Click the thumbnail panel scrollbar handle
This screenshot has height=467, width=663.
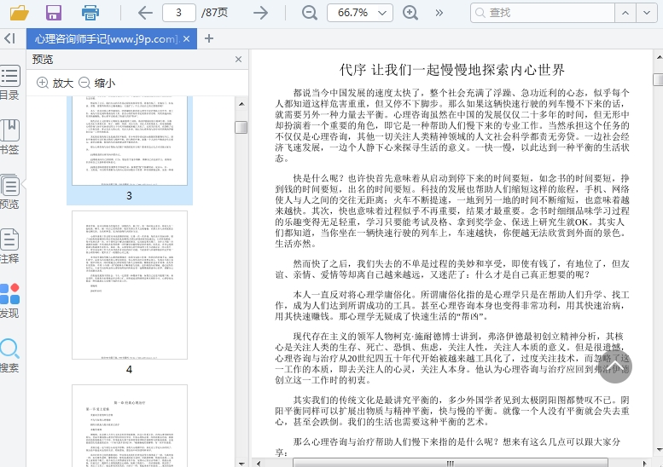point(241,127)
